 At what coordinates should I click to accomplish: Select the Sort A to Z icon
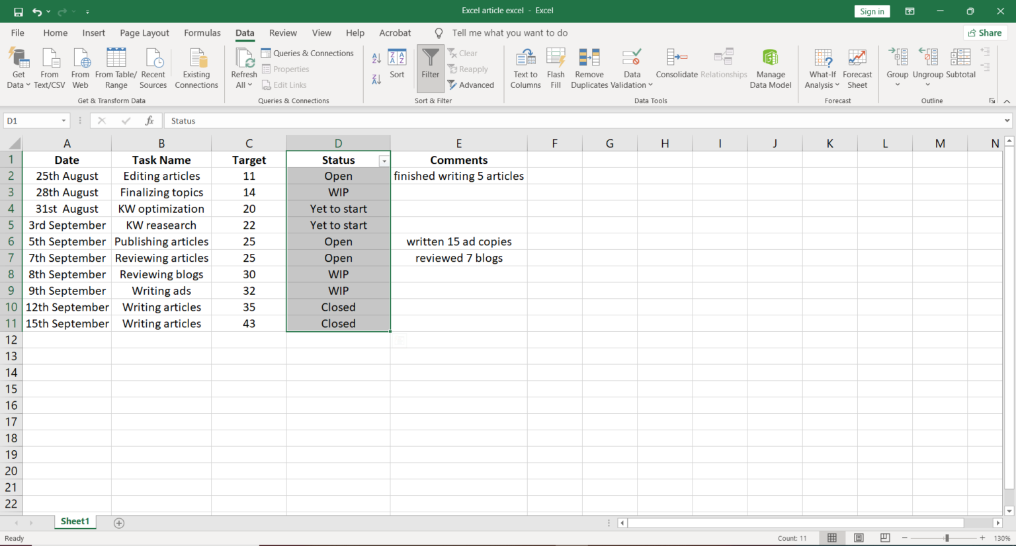[376, 58]
